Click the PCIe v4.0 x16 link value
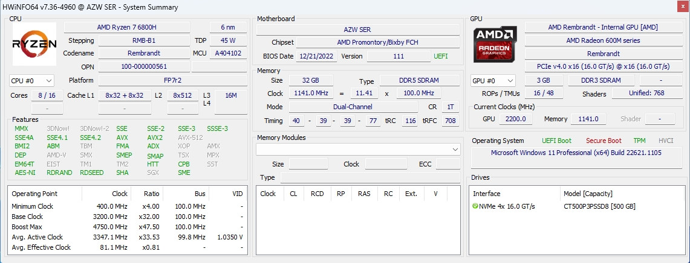The height and width of the screenshot is (263, 690). (603, 66)
